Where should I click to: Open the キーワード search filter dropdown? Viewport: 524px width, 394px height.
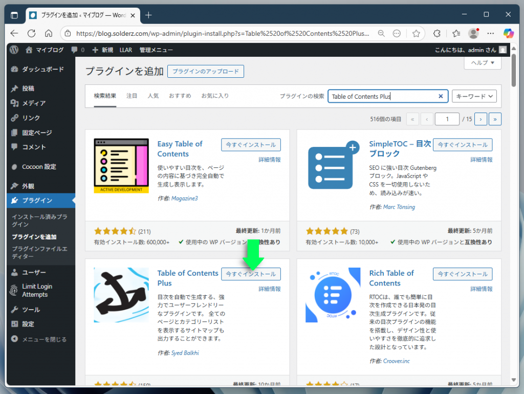(x=474, y=96)
